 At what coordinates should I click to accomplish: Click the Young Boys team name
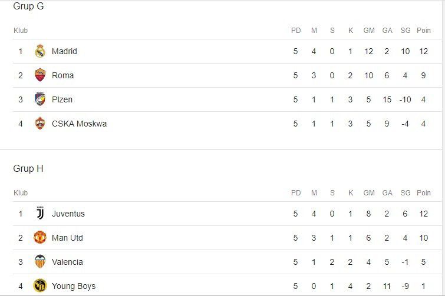point(74,286)
